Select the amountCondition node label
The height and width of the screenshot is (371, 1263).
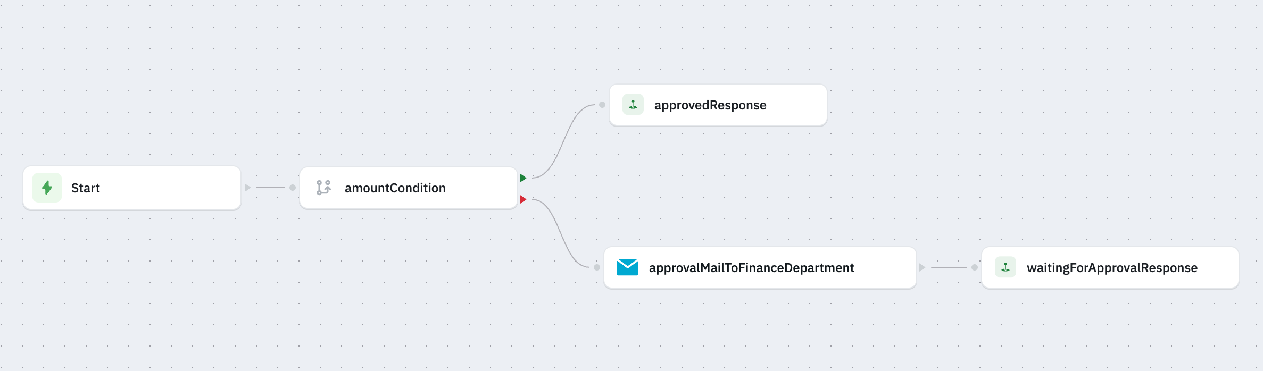click(x=395, y=188)
